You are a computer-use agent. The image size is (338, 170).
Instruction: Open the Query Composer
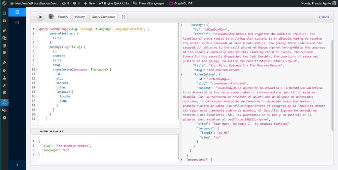point(104,17)
